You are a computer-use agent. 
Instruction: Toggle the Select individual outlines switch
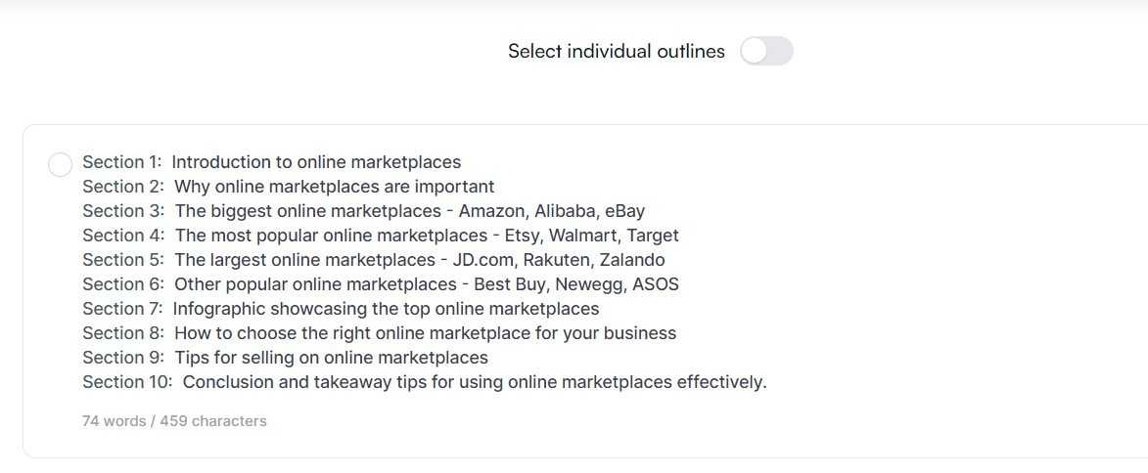click(765, 51)
